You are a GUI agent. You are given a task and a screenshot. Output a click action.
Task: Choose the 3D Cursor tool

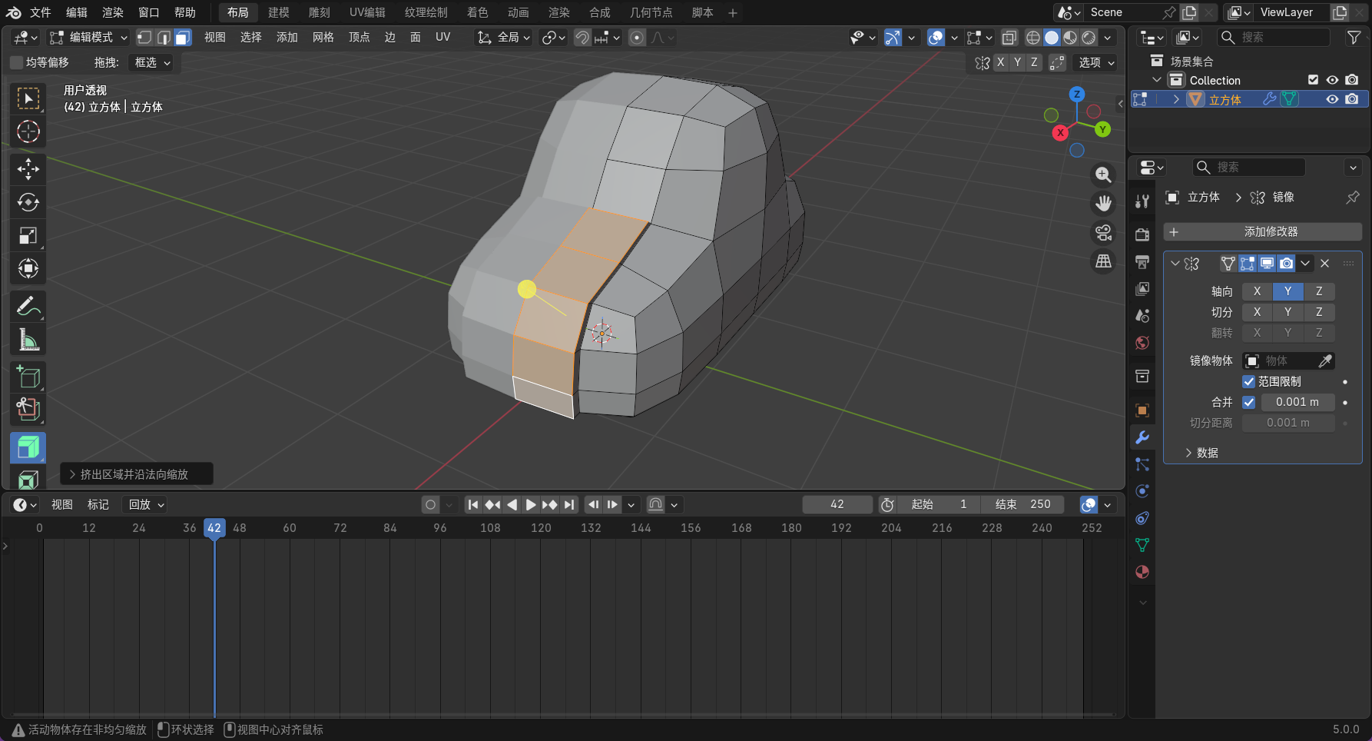[28, 131]
